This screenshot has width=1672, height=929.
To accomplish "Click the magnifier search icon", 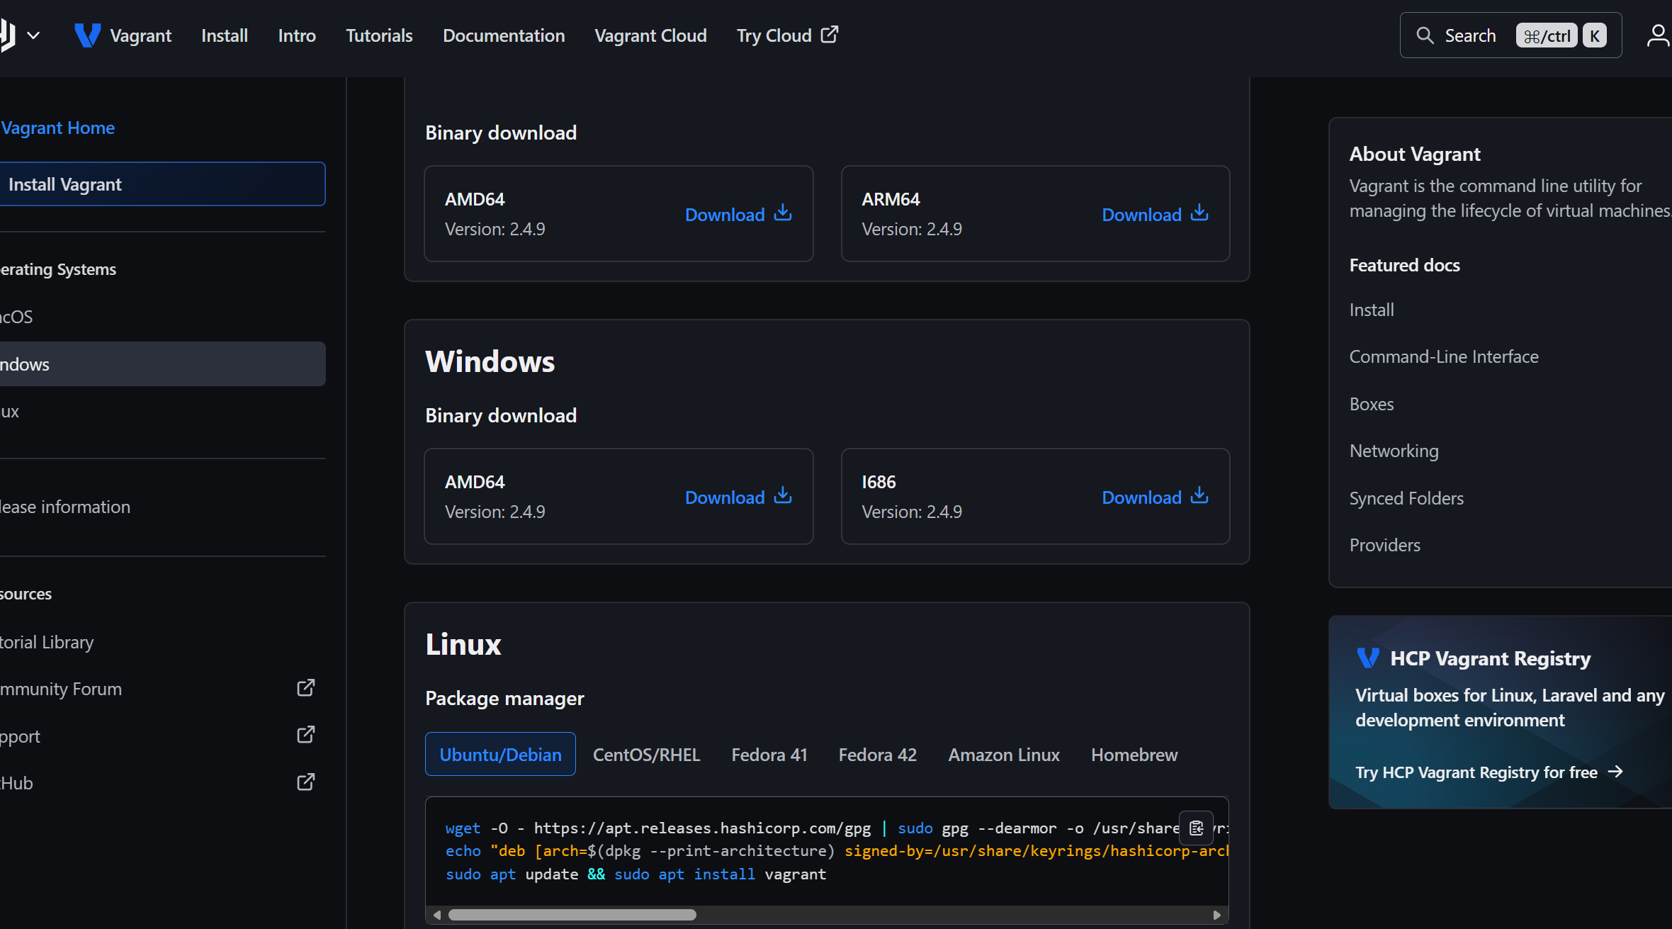I will click(x=1425, y=35).
